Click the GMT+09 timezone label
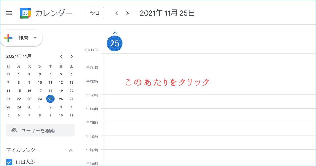This screenshot has width=316, height=166. [x=91, y=49]
